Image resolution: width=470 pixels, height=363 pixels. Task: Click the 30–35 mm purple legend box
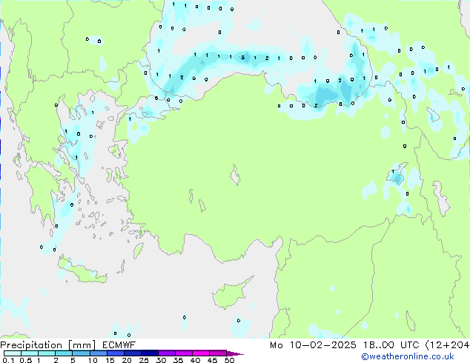(167, 353)
